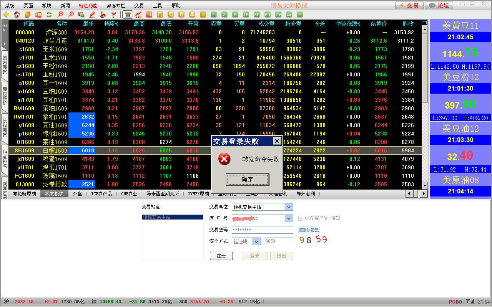Click the red Home icon in toolbar
Viewport: 492px width, 307px height.
click(17, 15)
